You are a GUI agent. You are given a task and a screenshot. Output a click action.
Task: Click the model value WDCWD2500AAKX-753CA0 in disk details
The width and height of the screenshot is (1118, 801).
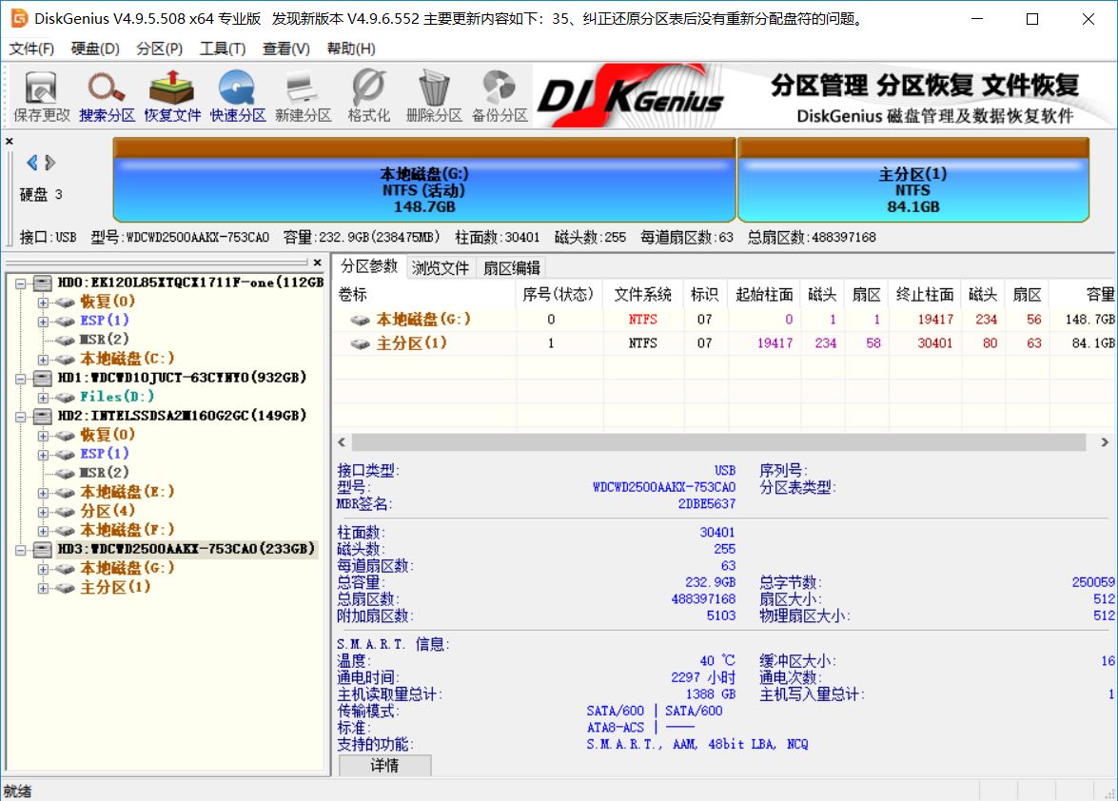click(664, 487)
